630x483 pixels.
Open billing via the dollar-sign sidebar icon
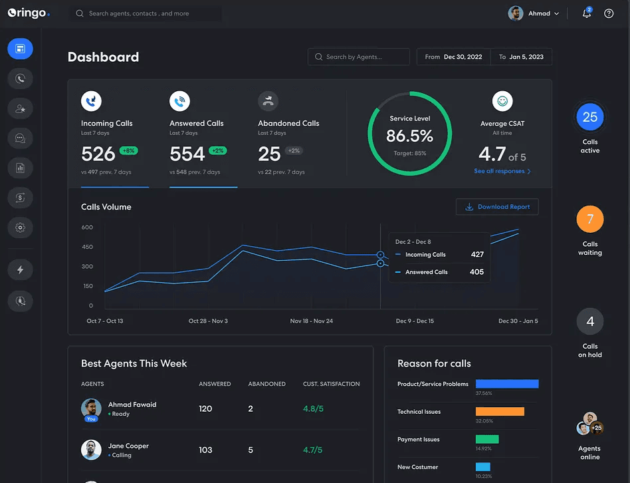[x=20, y=198]
